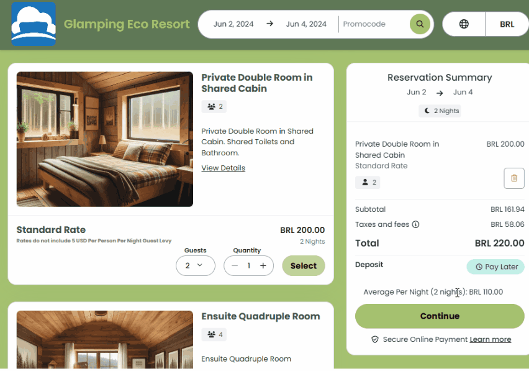This screenshot has width=529, height=371.
Task: Click the Taxes and fees info icon
Action: (416, 224)
